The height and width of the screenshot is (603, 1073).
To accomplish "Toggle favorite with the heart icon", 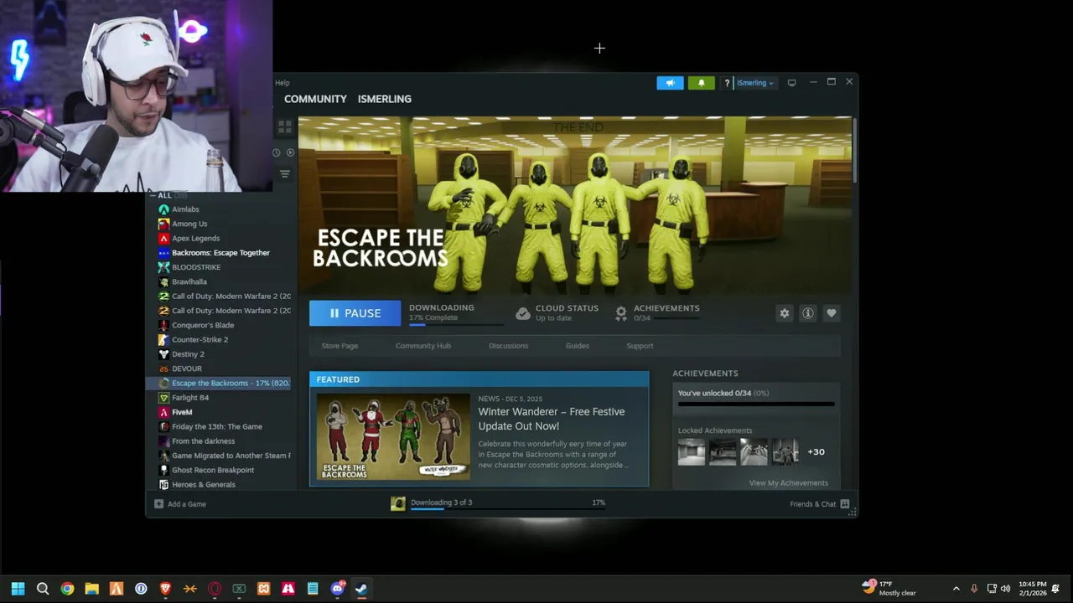I will (832, 313).
